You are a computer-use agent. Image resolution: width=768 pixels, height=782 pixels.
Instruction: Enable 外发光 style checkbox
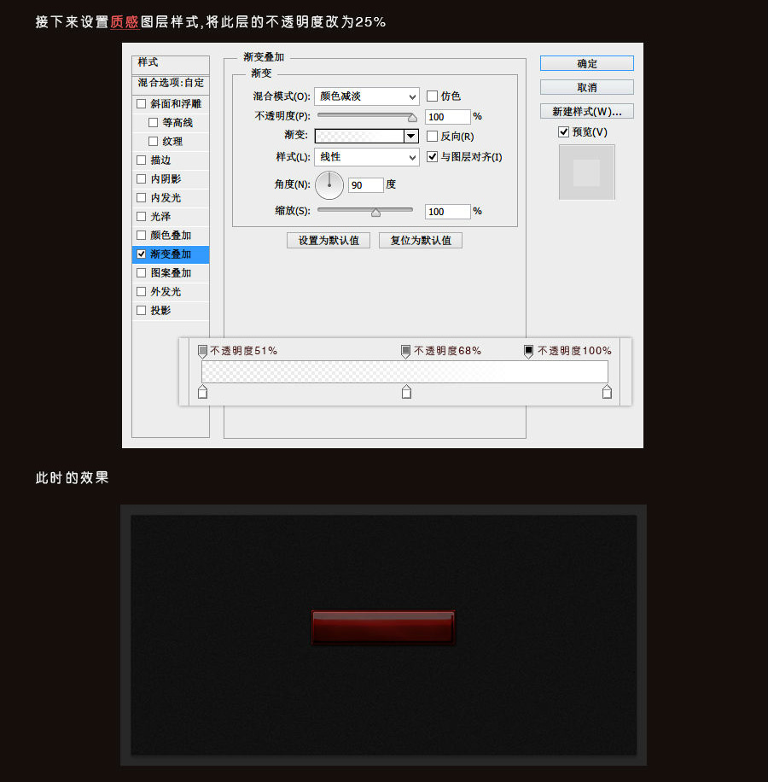142,292
